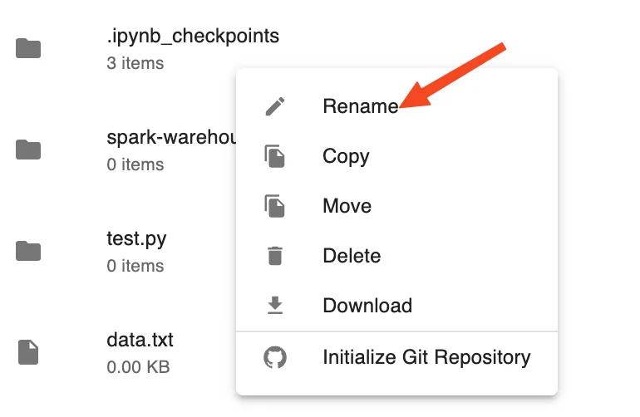Click the pencil icon beside Rename
Image resolution: width=640 pixels, height=417 pixels.
(275, 106)
